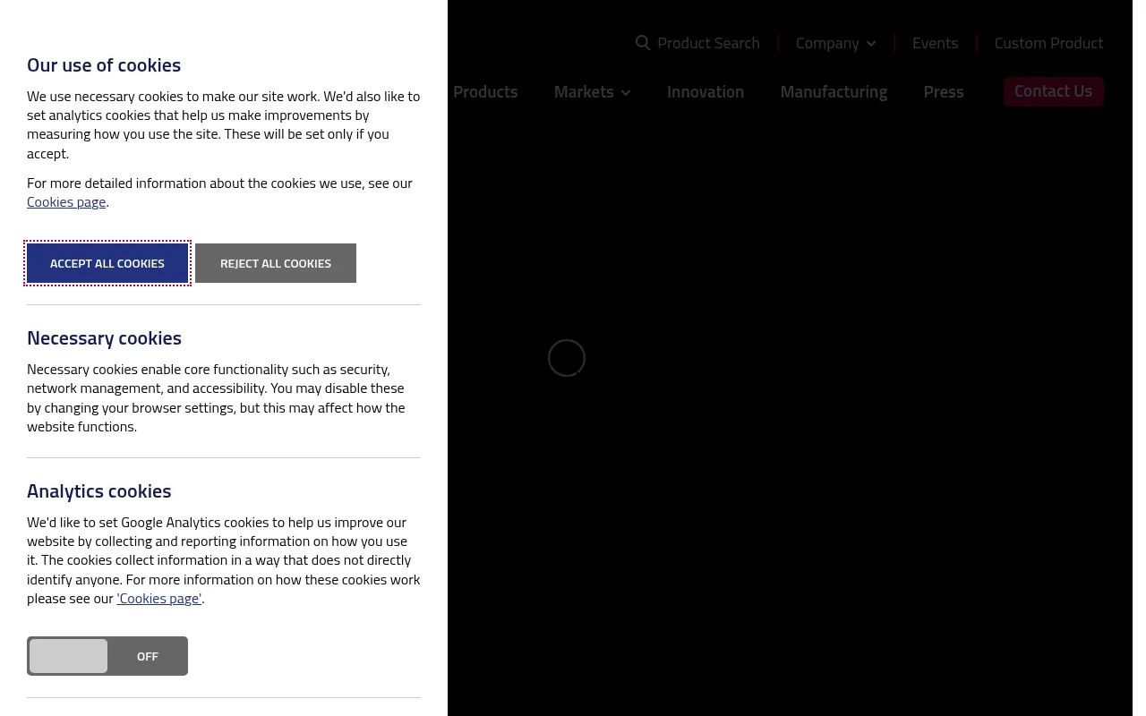Open the Products menu item

[x=485, y=91]
